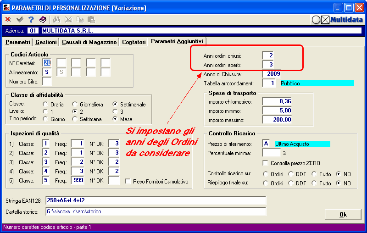Viewport: 367px width, 233px height.
Task: Click the Importo massimo field
Action: click(x=277, y=120)
